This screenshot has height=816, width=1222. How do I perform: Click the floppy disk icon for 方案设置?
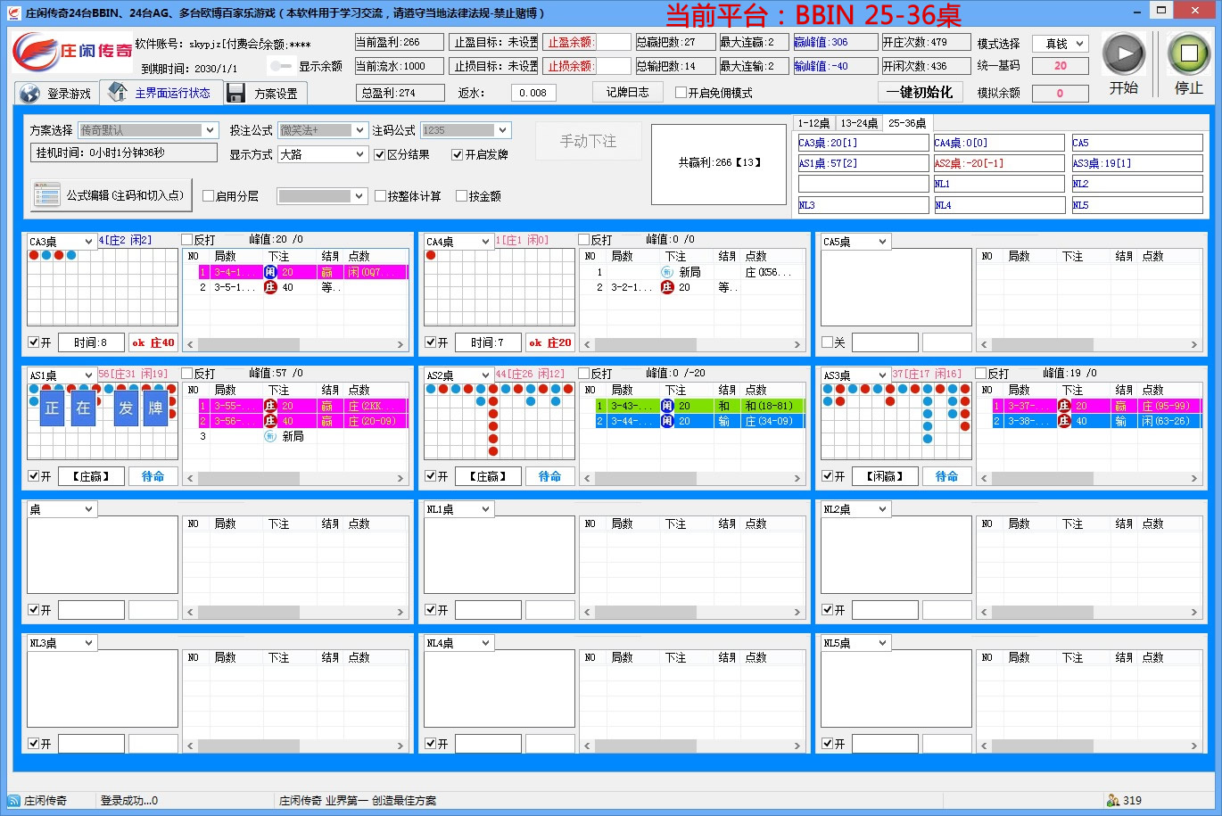pyautogui.click(x=236, y=94)
